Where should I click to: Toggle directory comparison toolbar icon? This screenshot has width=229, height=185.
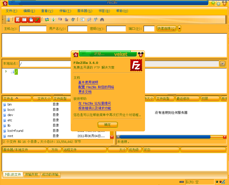89,20
